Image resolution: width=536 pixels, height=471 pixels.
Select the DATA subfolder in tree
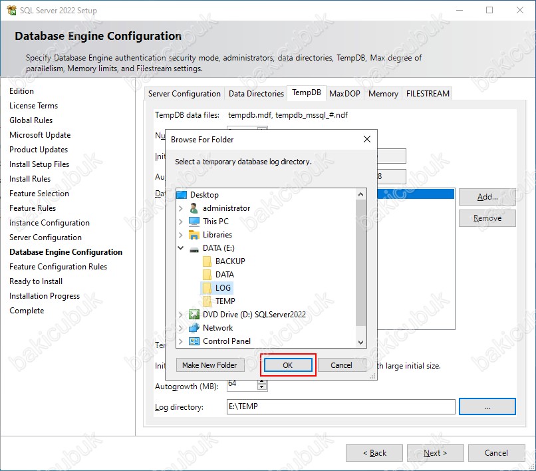[x=225, y=275]
